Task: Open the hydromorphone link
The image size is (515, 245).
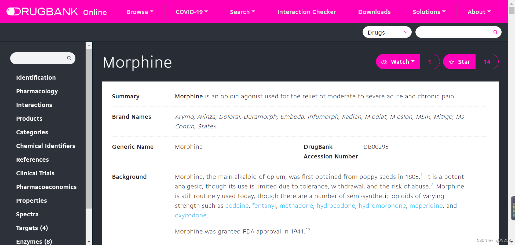Action: click(382, 206)
